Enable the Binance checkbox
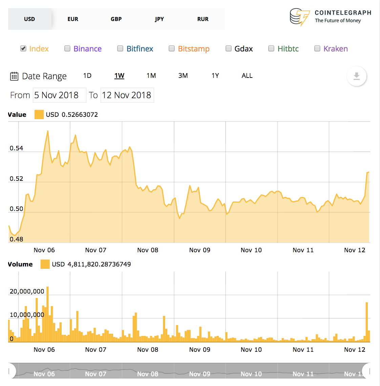380x386 pixels. tap(67, 48)
